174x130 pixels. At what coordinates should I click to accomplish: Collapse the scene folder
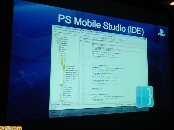click(60, 64)
